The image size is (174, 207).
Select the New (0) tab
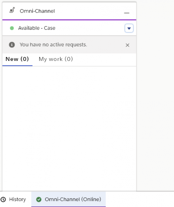click(17, 59)
